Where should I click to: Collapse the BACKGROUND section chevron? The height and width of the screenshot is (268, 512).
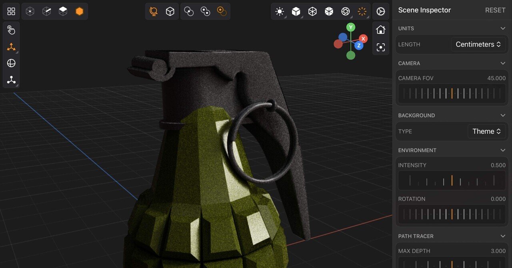pyautogui.click(x=503, y=115)
